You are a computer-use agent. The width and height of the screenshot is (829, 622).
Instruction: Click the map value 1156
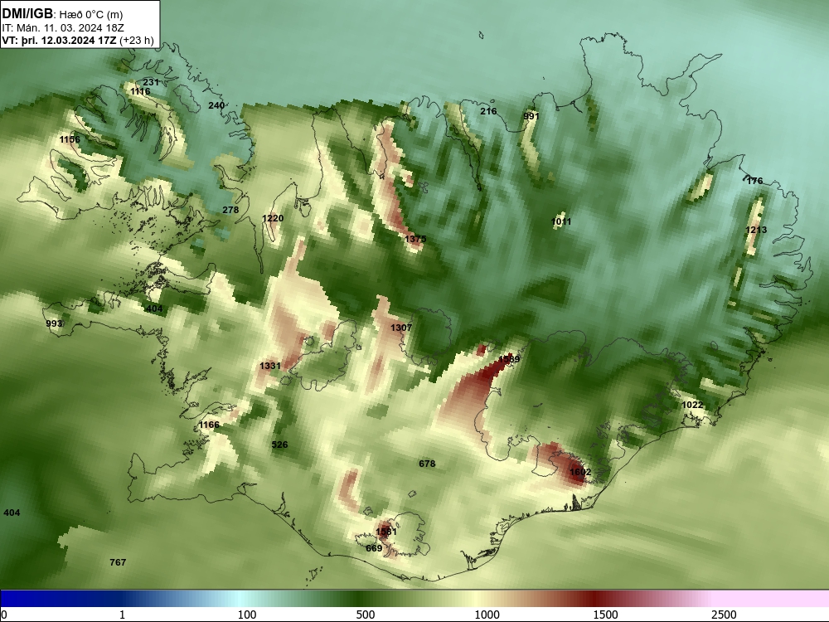(x=70, y=139)
